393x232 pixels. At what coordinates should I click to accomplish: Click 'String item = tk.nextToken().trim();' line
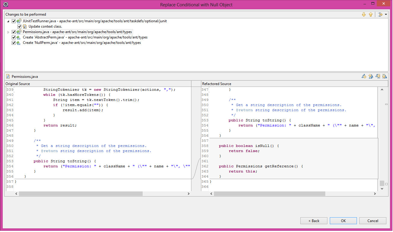[x=96, y=100]
